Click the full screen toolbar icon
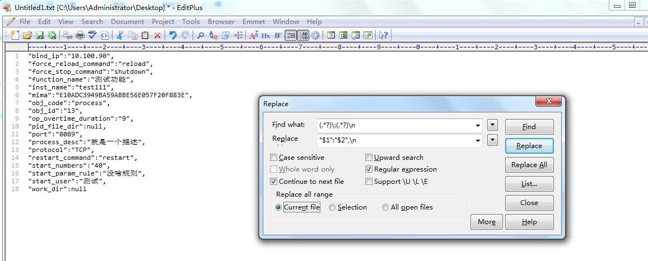The width and height of the screenshot is (648, 261). (x=368, y=35)
